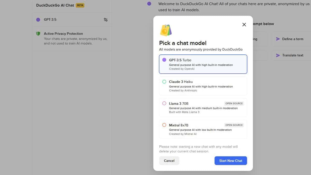Select the Llama 3 70B radio button
The width and height of the screenshot is (311, 175).
pos(164,103)
